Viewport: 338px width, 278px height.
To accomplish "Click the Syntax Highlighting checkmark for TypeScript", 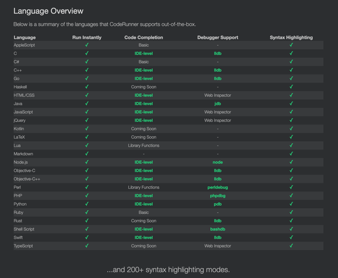I will (x=291, y=246).
